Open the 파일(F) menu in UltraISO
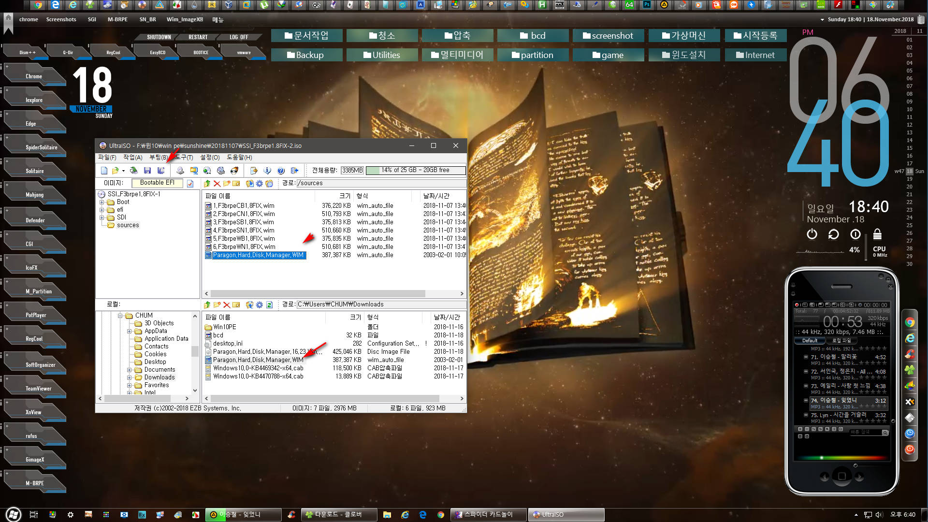Screen dimensions: 928x522 pyautogui.click(x=107, y=157)
